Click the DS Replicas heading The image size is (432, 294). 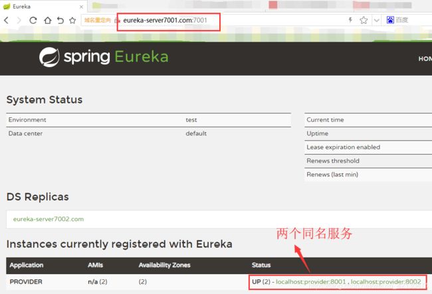pos(37,197)
